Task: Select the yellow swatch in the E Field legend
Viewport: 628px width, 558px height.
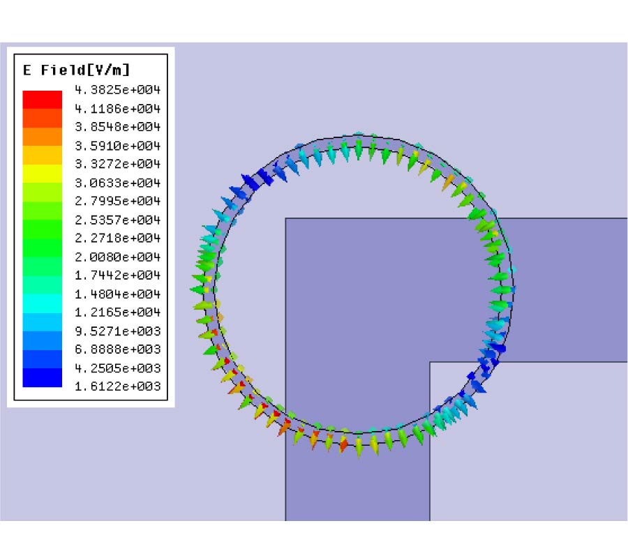Action: coord(42,173)
